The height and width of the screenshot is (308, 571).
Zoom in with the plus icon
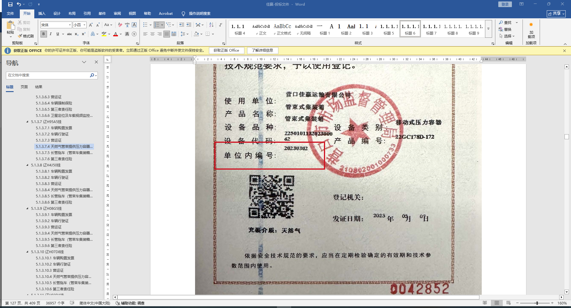tap(552, 303)
